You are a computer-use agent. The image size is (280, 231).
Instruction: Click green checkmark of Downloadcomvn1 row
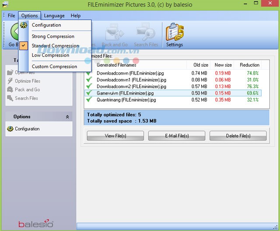click(x=89, y=79)
